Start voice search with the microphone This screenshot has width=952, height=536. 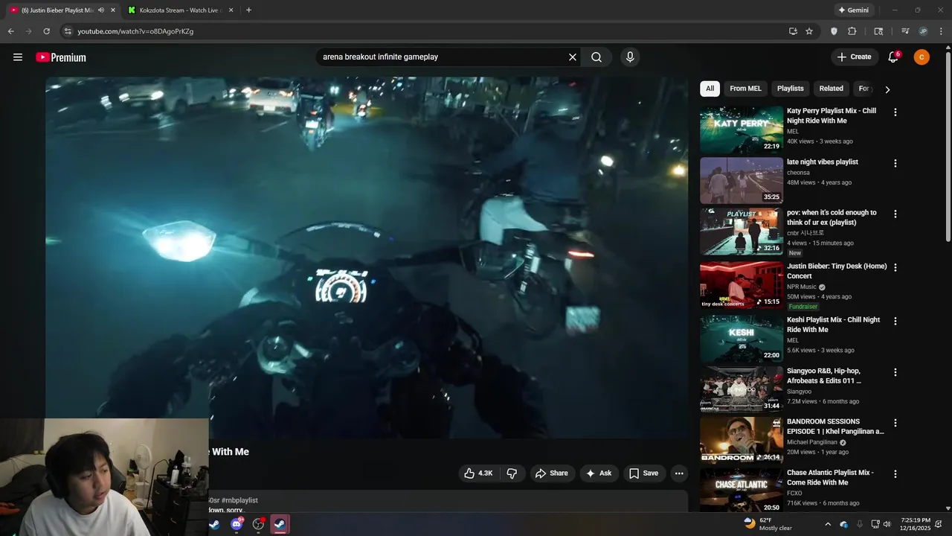(x=630, y=57)
